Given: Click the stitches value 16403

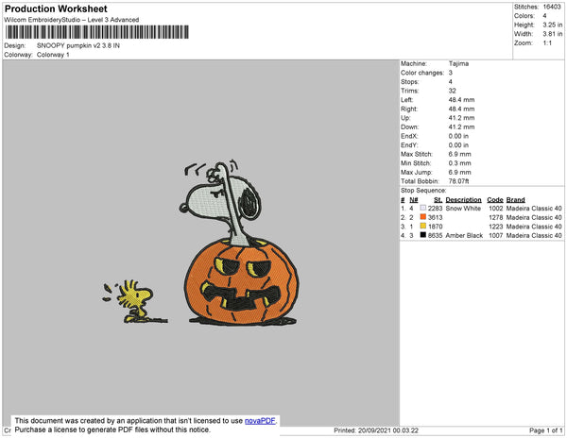Looking at the screenshot, I should [x=552, y=7].
